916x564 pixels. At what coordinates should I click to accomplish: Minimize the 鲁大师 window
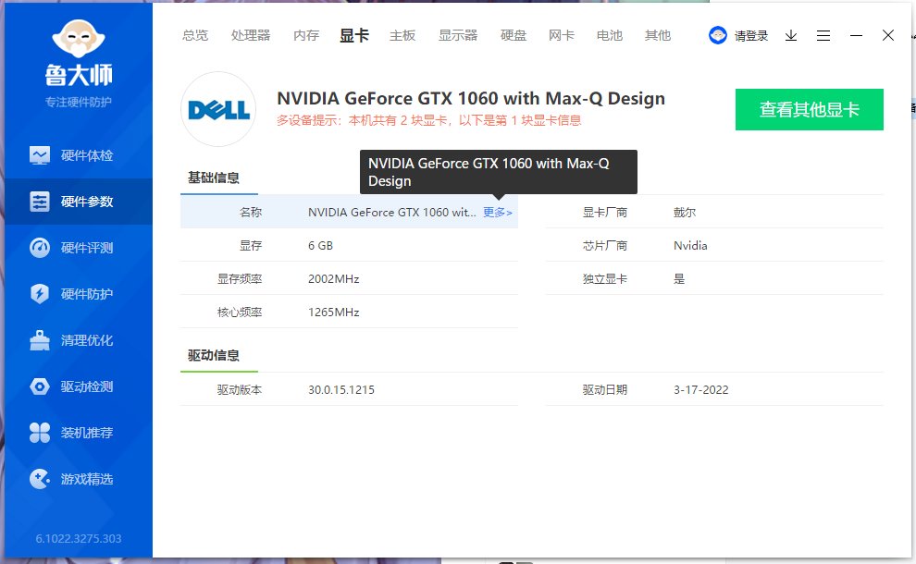857,36
